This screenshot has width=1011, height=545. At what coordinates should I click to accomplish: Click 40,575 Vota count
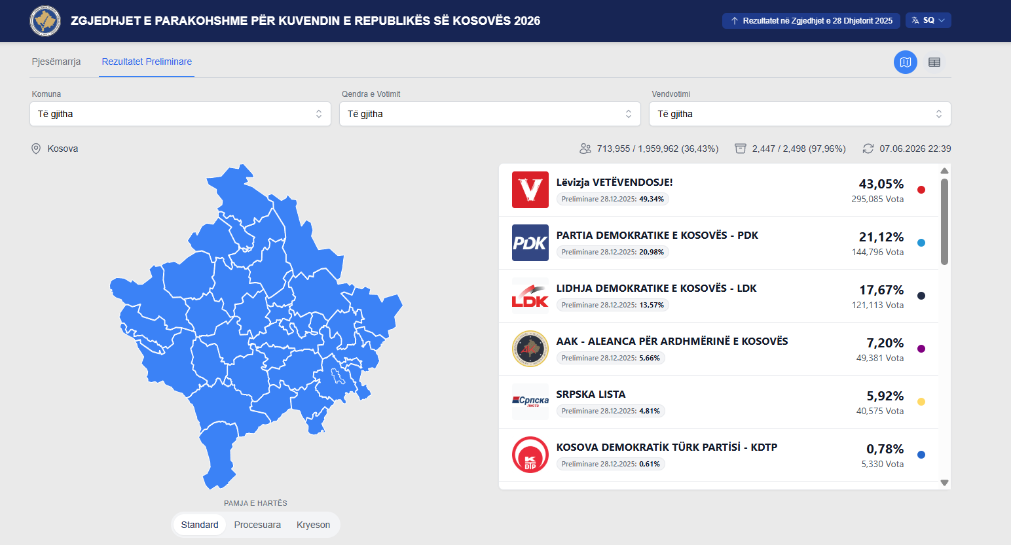[880, 411]
